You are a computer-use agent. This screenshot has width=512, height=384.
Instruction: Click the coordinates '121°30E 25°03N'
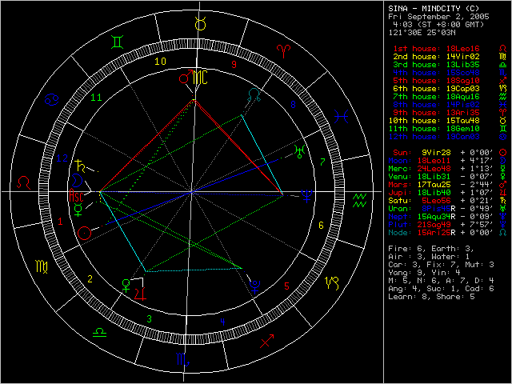[x=422, y=33]
